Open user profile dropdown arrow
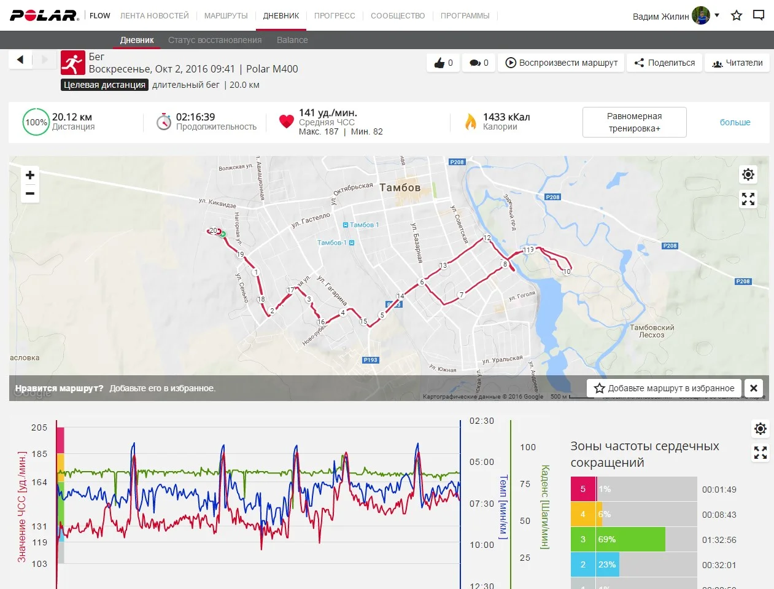This screenshot has width=774, height=589. click(x=717, y=15)
